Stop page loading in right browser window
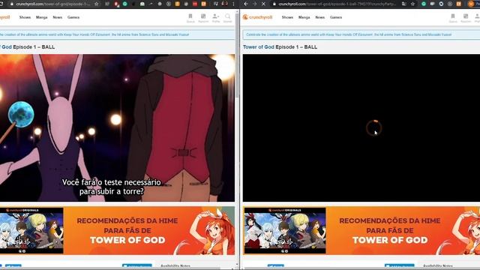 (263, 4)
